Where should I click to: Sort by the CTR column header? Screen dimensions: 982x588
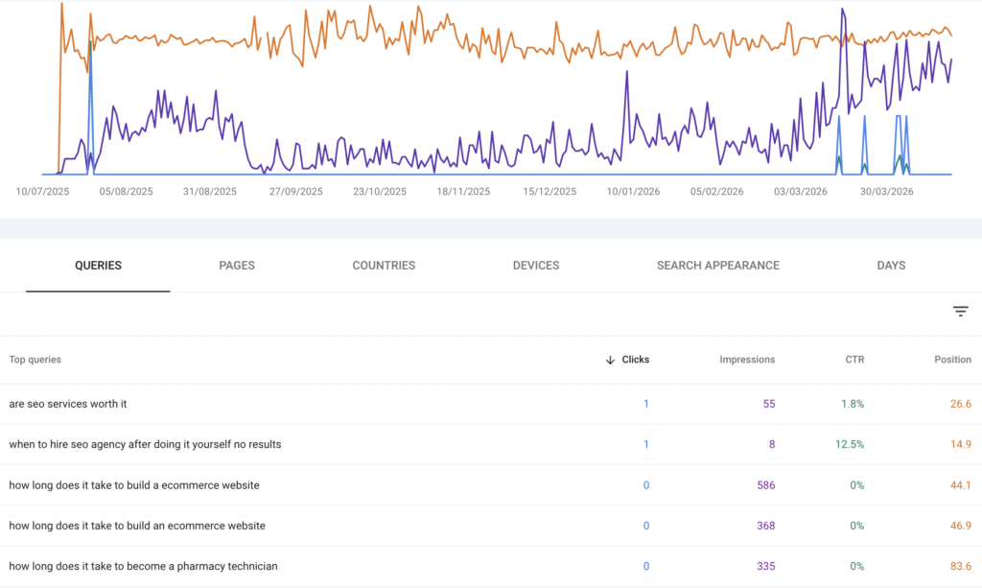[x=854, y=360]
